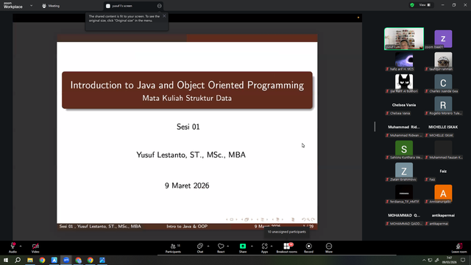Select Rogelio Morero's R avatar tile
The image size is (471, 265).
443,104
